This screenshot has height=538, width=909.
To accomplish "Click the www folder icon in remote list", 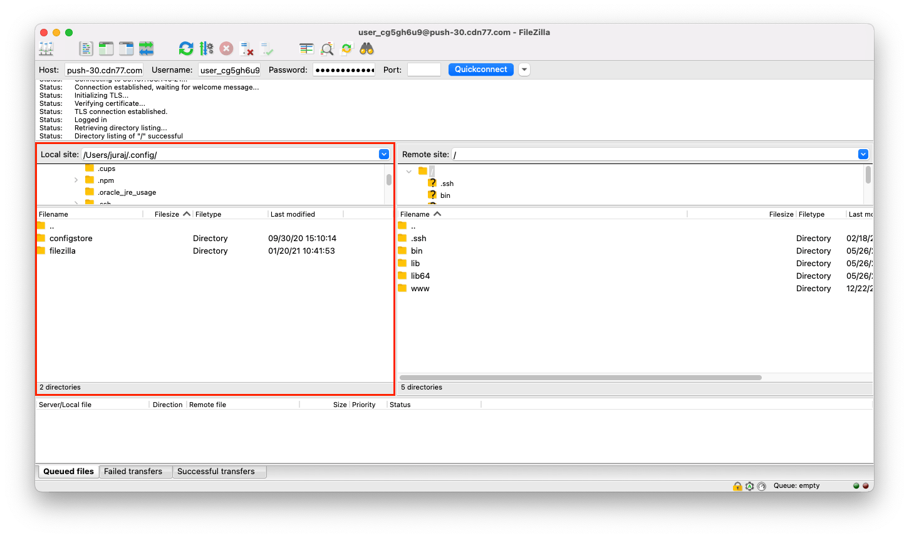I will [x=403, y=288].
